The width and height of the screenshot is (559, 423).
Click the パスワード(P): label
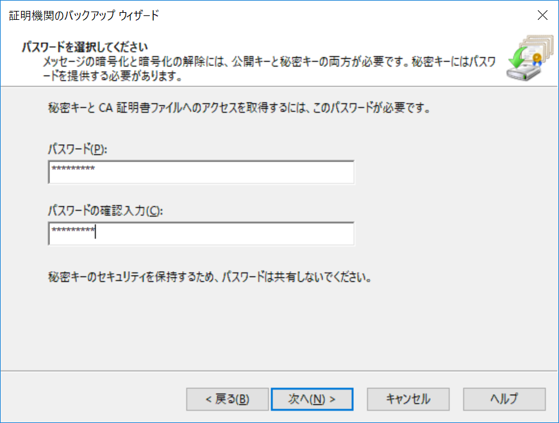click(x=78, y=149)
